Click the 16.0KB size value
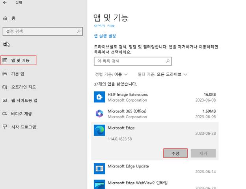This screenshot has height=189, width=246. pyautogui.click(x=210, y=94)
